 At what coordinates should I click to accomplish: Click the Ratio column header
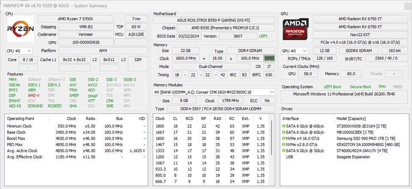click(x=88, y=119)
